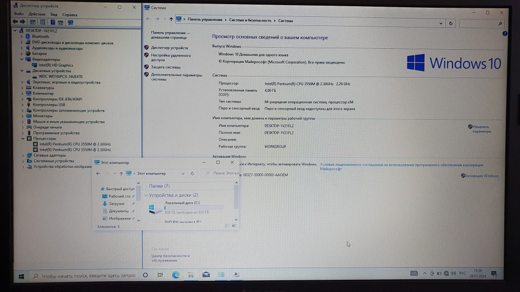Select Локальный диск (C:) drive
The height and width of the screenshot is (292, 520).
(x=186, y=207)
